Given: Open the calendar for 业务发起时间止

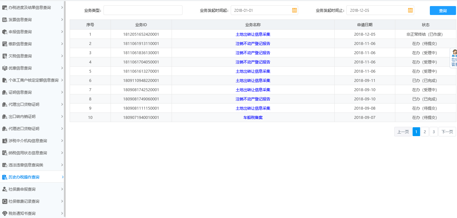Looking at the screenshot, I should 410,10.
